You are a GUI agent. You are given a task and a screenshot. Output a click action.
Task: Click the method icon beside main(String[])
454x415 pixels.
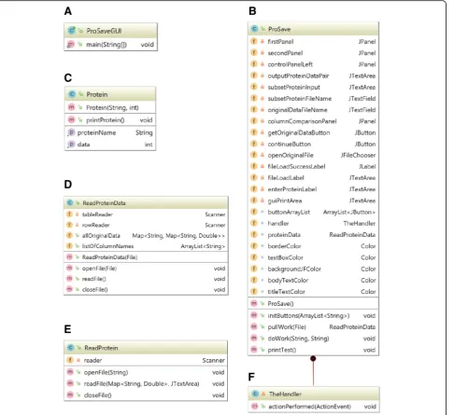[x=71, y=45]
